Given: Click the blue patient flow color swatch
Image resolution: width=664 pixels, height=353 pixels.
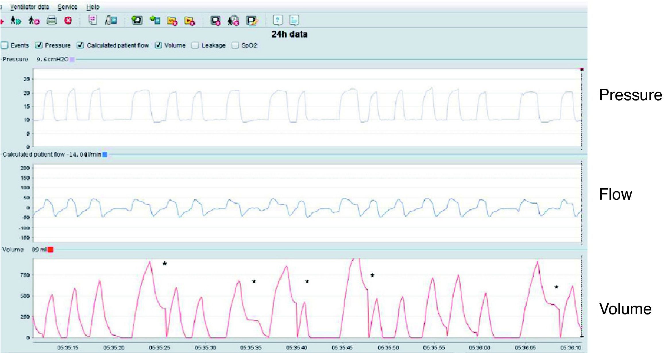Looking at the screenshot, I should click(105, 155).
